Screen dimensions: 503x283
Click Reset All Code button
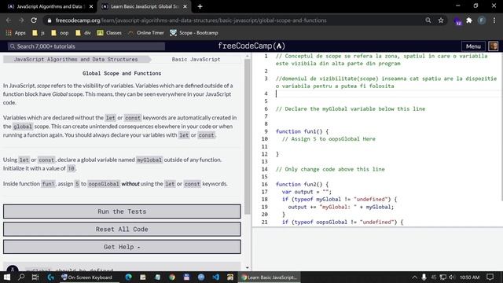click(122, 229)
